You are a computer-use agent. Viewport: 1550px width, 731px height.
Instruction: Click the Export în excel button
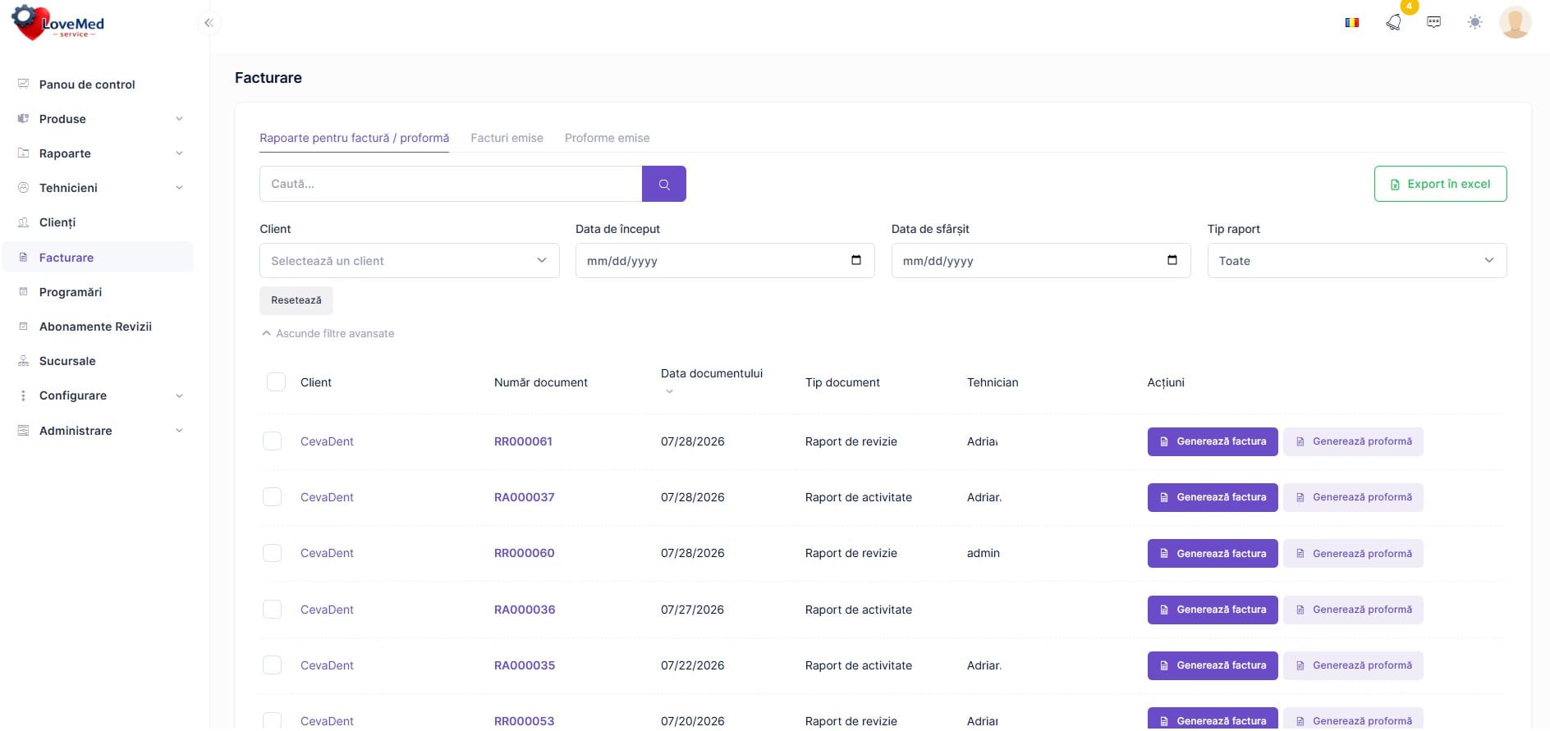pos(1441,184)
